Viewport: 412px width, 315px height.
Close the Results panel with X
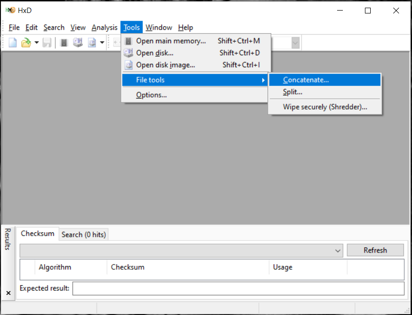(9, 293)
